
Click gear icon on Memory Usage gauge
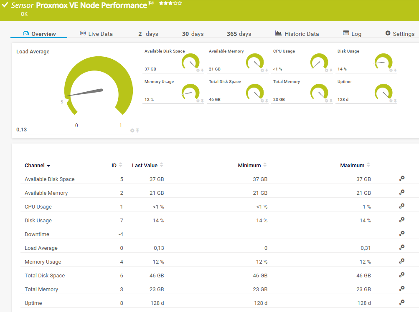[198, 101]
